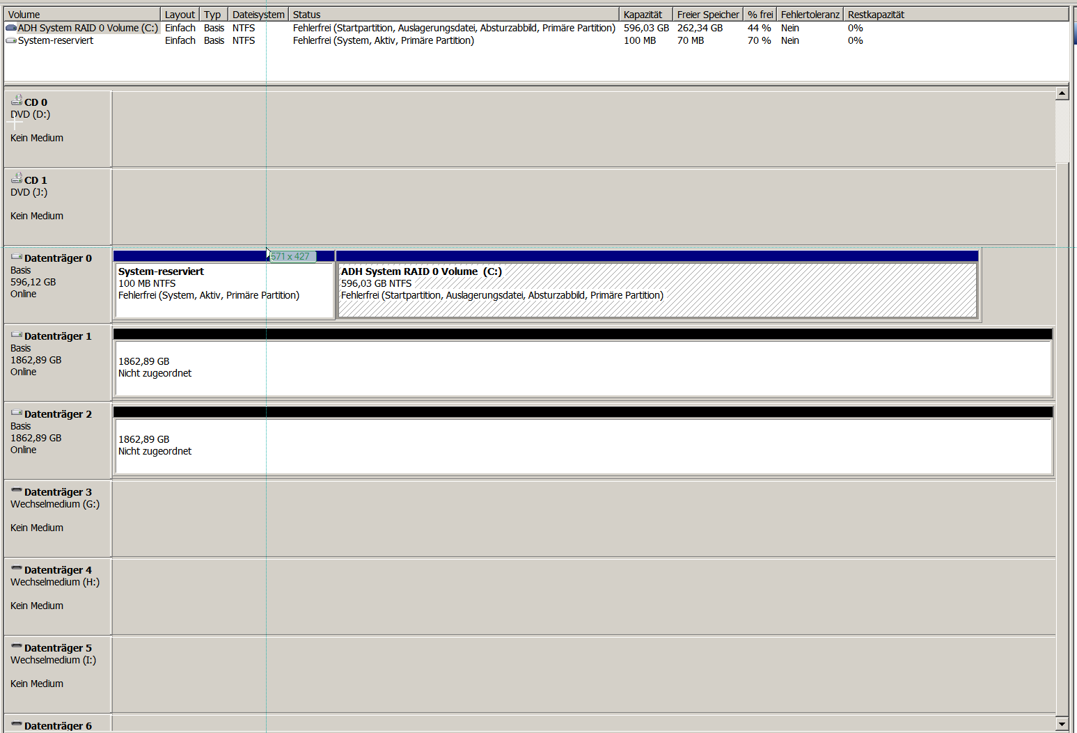Image resolution: width=1077 pixels, height=733 pixels.
Task: Click the Datenträger 0 disk icon
Action: click(x=17, y=257)
